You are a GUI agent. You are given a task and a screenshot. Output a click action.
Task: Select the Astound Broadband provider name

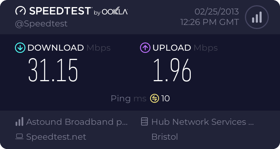tap(77, 122)
